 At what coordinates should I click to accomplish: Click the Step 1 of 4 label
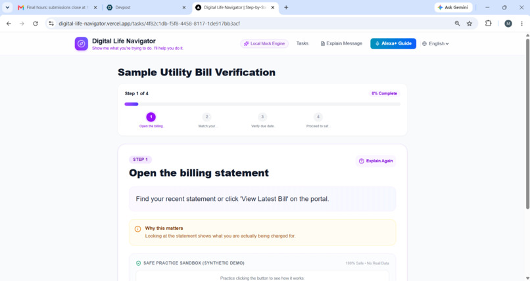[x=137, y=93]
